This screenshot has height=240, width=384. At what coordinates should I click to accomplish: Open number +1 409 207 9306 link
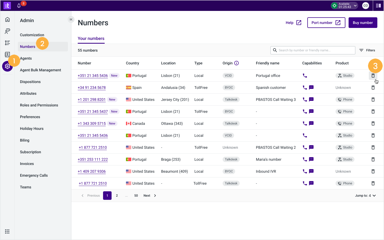click(92, 171)
